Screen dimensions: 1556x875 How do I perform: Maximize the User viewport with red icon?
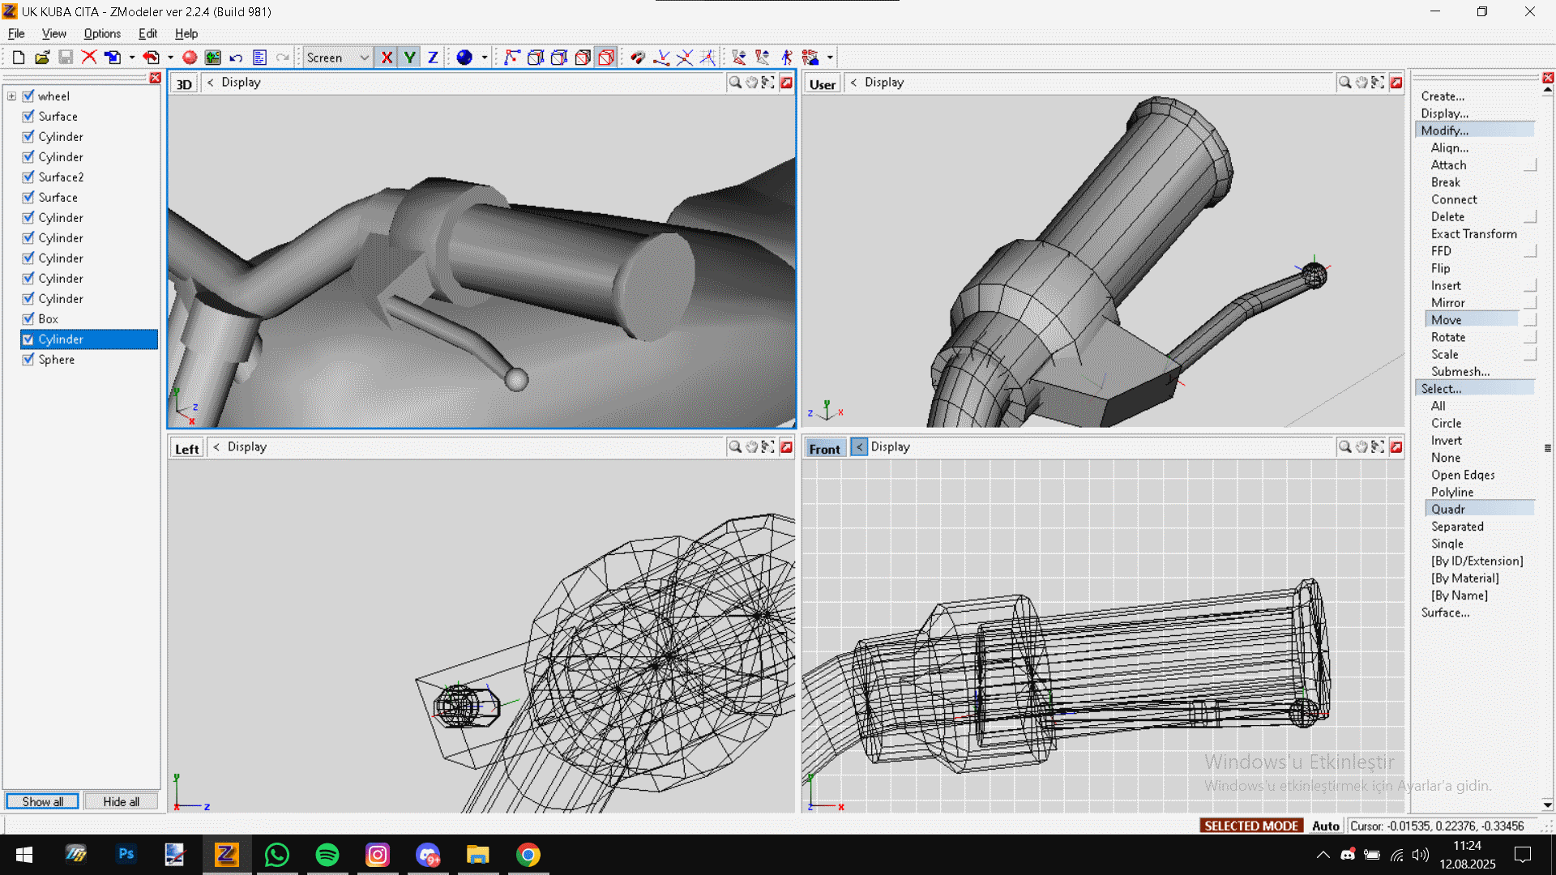click(1396, 83)
